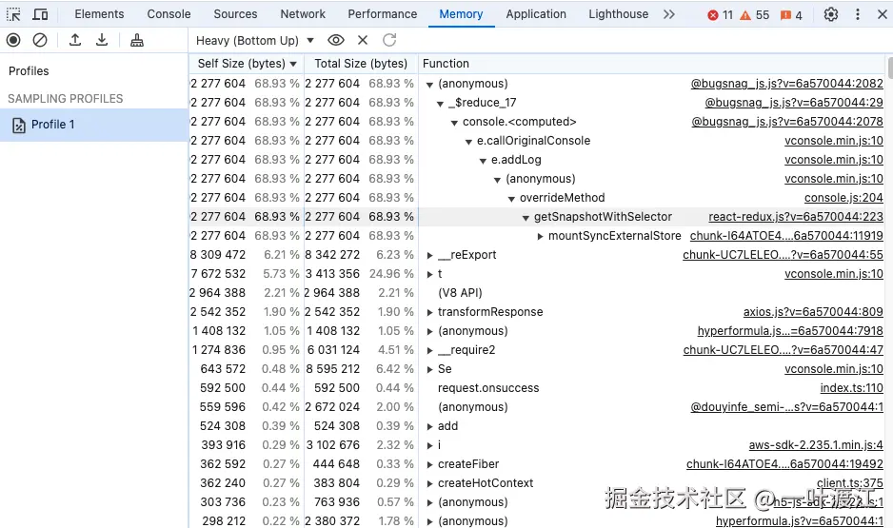Switch to Elements tab
The image size is (893, 528).
click(99, 14)
